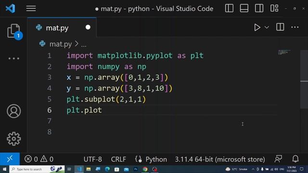The height and width of the screenshot is (173, 308).
Task: Open the Windows Start menu
Action: (x=4, y=169)
